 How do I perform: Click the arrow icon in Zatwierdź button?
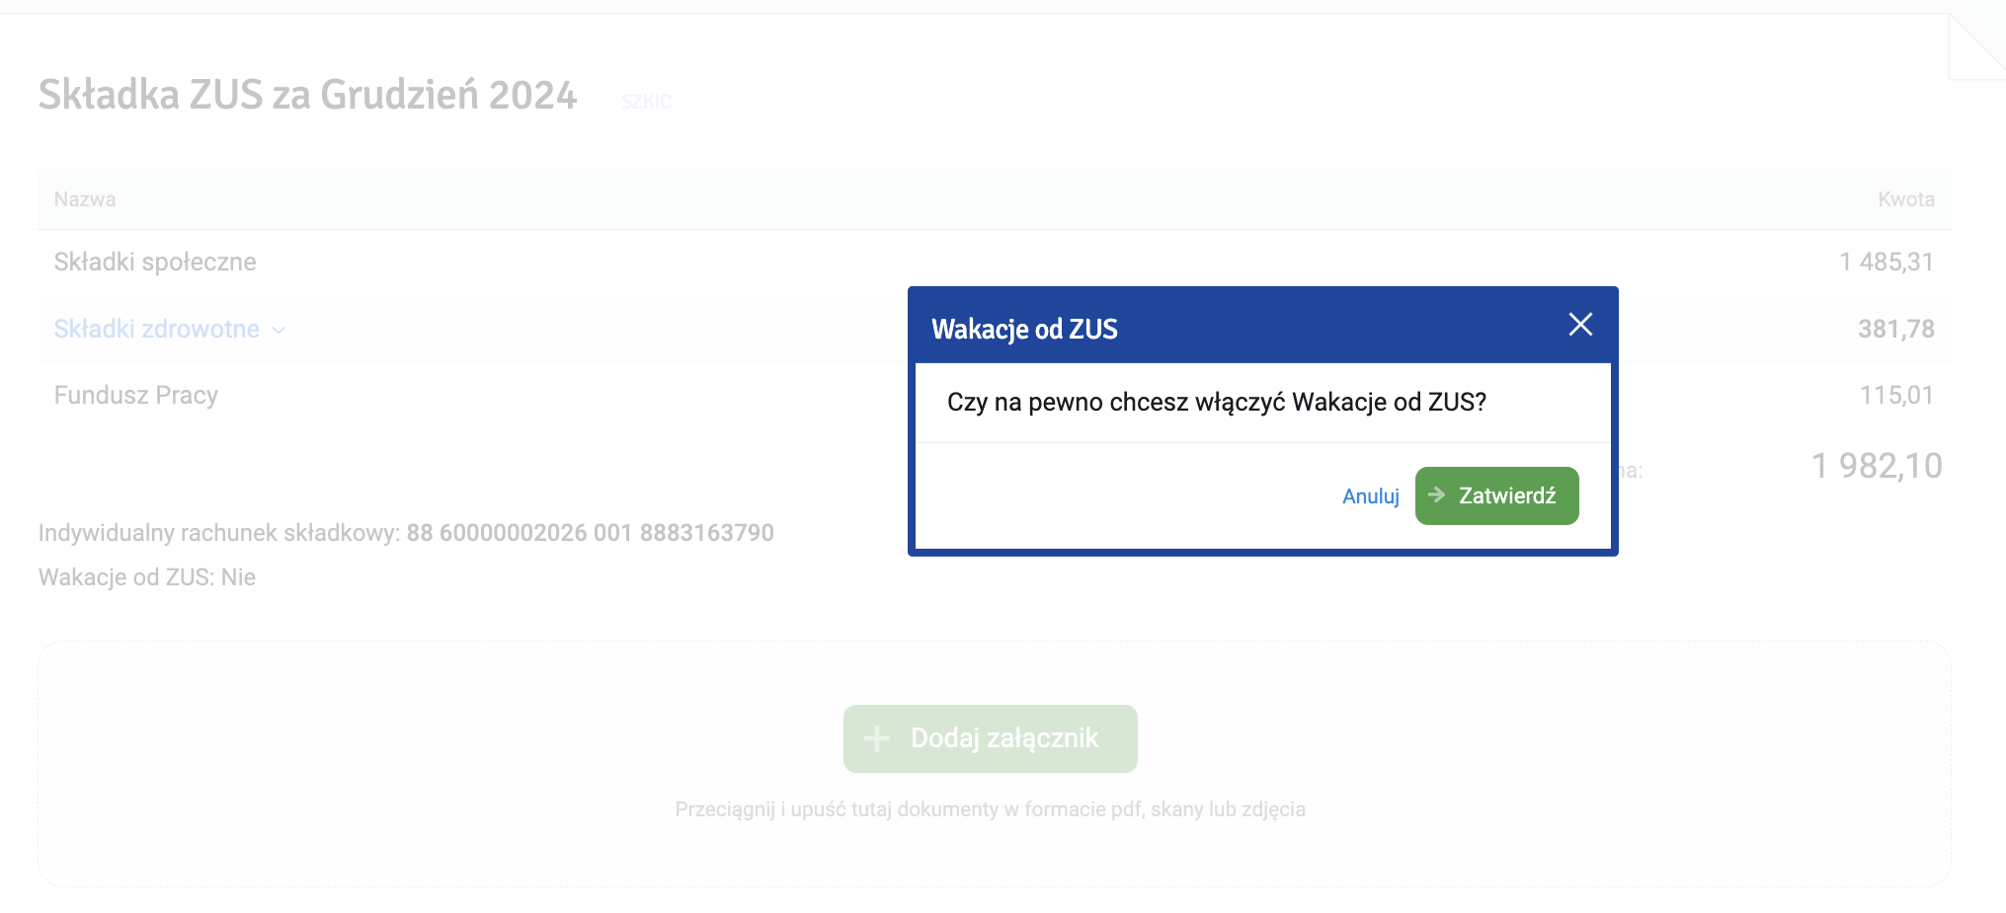(x=1437, y=495)
